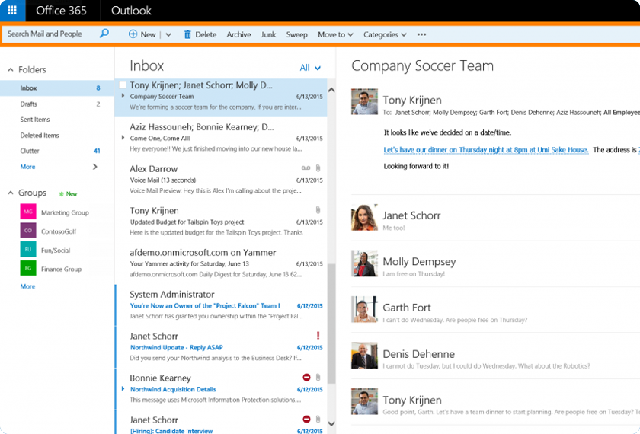Open Northwind Update - Reply ASAP subject
Viewport: 640px width, 434px height.
tap(176, 347)
